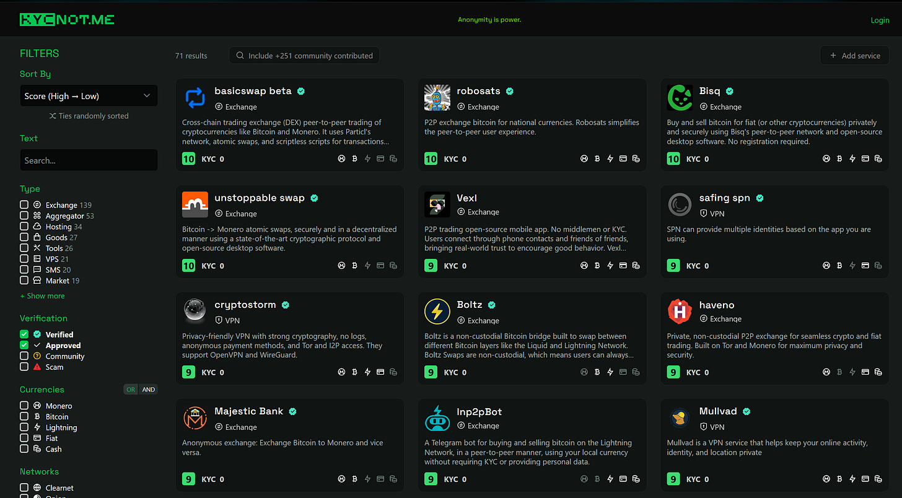Click the Boltz lightning bolt logo
The height and width of the screenshot is (498, 902).
(437, 311)
